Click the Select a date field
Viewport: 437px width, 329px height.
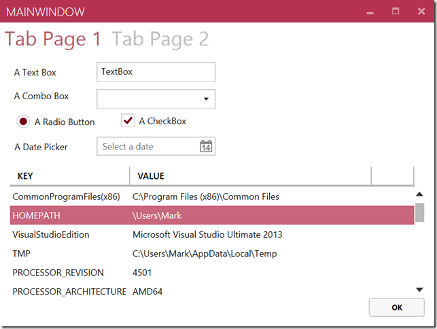[148, 146]
